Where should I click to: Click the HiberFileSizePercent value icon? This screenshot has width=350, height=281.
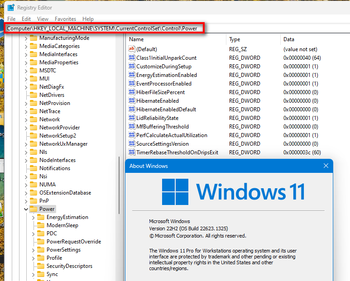(x=132, y=92)
